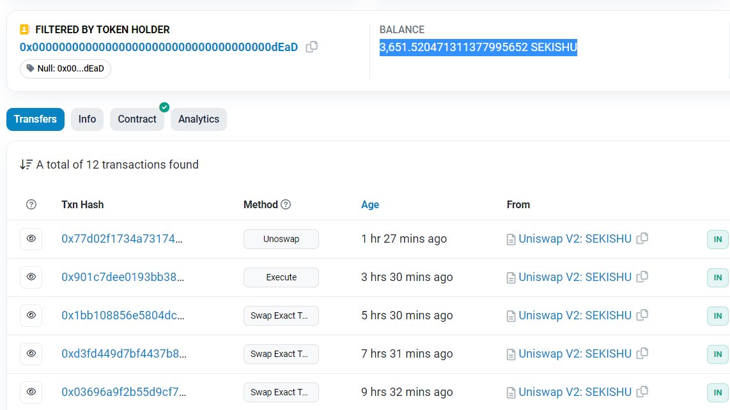Click contract file icon in 9 hrs 32 mins row
Viewport: 730px width, 410px height.
coord(511,393)
